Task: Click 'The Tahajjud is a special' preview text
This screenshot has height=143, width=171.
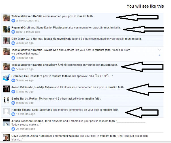Action: pos(132,136)
